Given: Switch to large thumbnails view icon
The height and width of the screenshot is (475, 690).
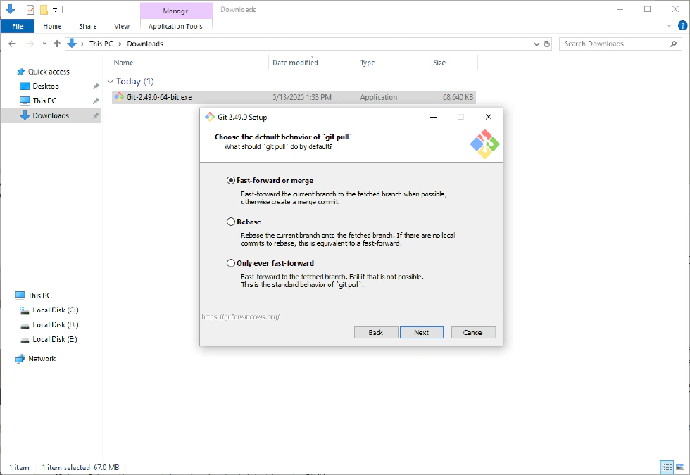Looking at the screenshot, I should tap(679, 467).
